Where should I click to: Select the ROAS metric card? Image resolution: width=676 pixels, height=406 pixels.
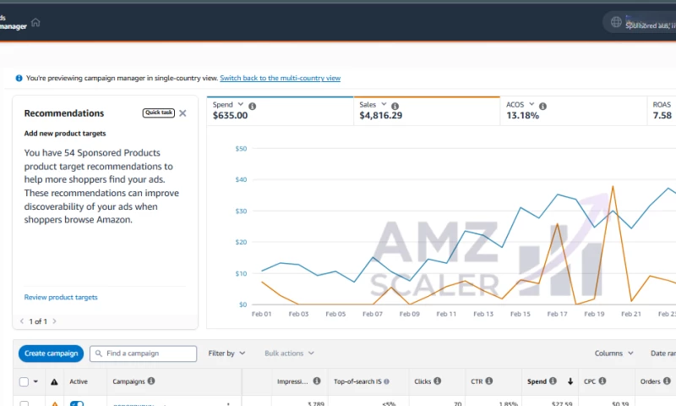pos(662,111)
